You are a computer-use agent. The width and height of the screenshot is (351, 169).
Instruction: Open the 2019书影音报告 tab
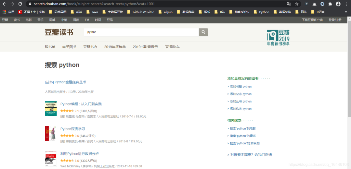coord(145,47)
